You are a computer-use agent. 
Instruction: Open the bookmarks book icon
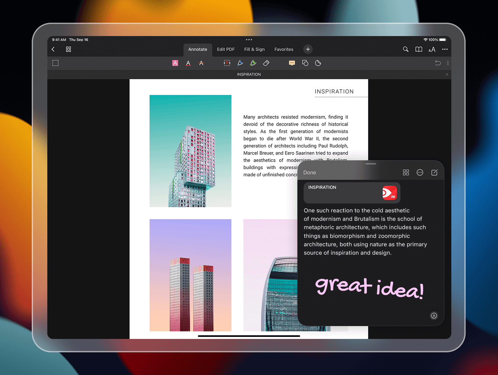[419, 49]
